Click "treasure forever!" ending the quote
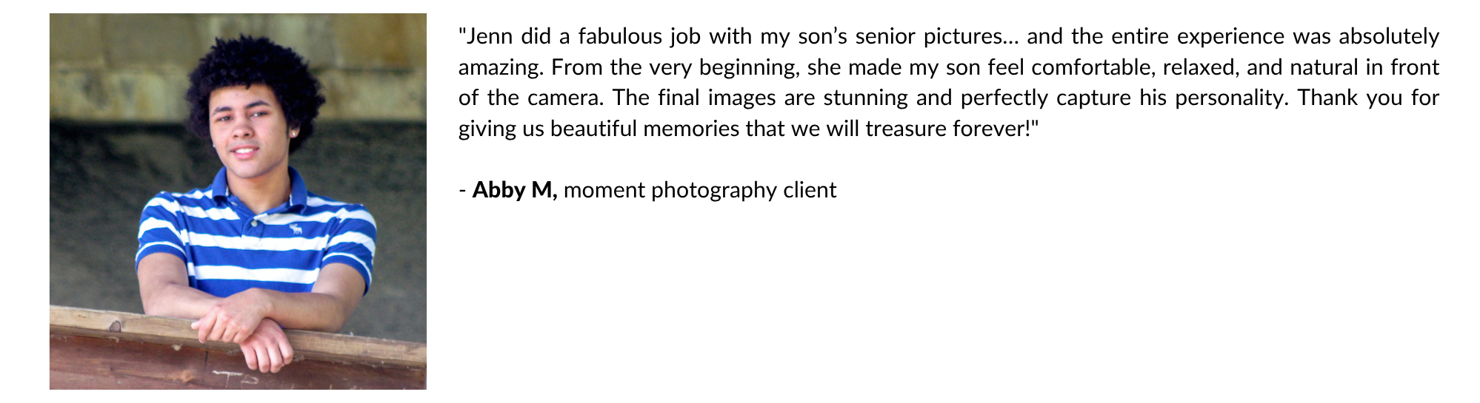 pyautogui.click(x=952, y=129)
